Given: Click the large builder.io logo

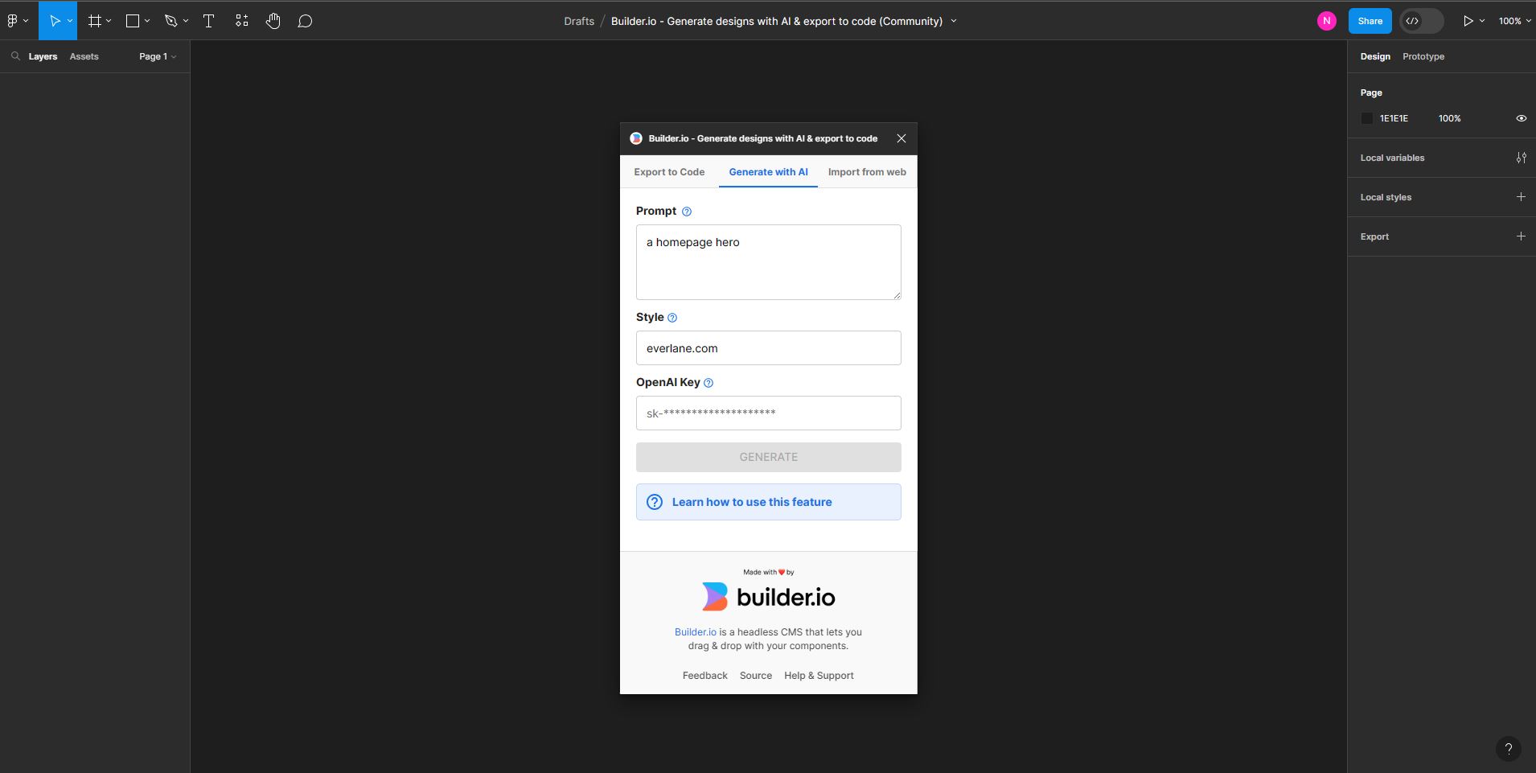Looking at the screenshot, I should (x=768, y=597).
